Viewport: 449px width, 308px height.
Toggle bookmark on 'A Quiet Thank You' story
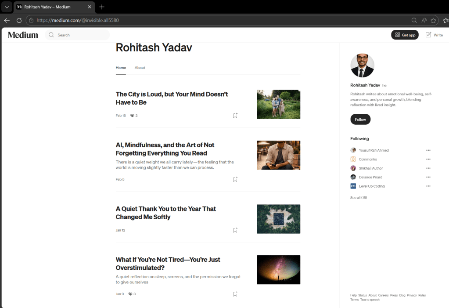click(235, 230)
